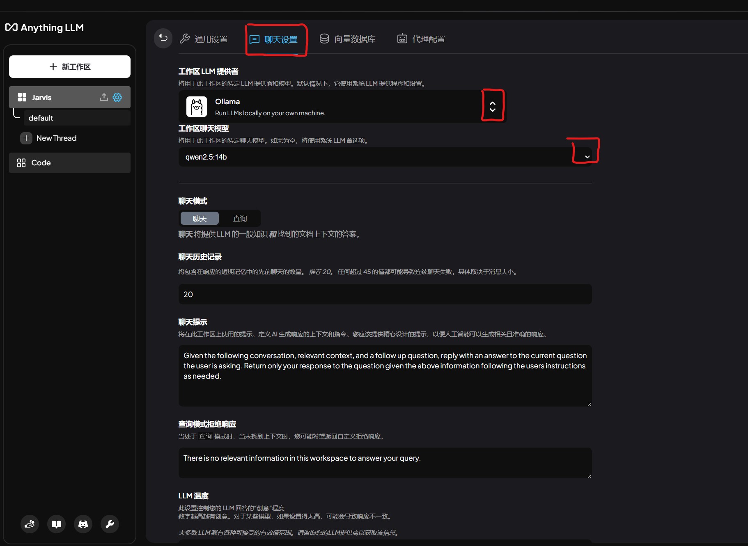Open the qwen2.5:14b model dropdown
The width and height of the screenshot is (748, 546).
pos(587,157)
